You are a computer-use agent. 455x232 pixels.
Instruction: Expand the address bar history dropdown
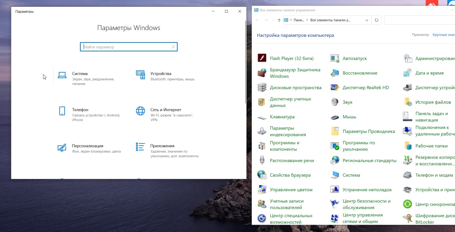pyautogui.click(x=367, y=21)
